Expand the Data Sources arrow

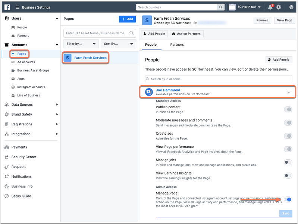[x=57, y=105]
